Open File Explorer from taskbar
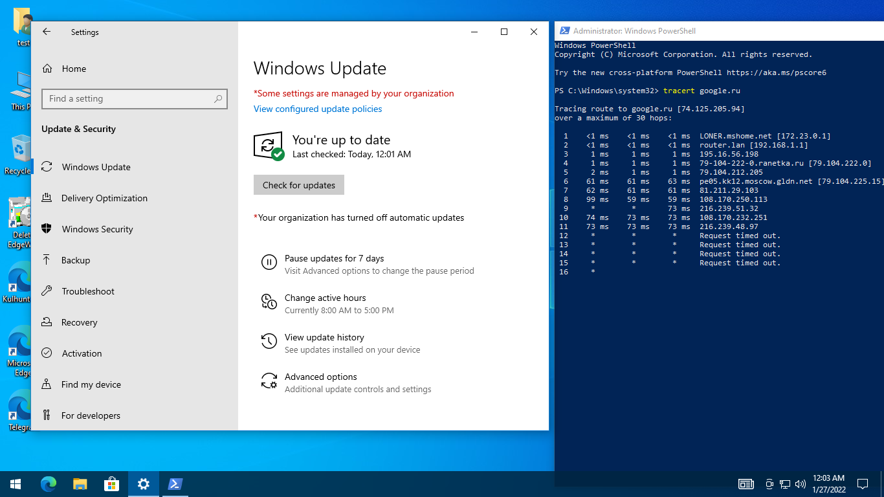 tap(80, 484)
